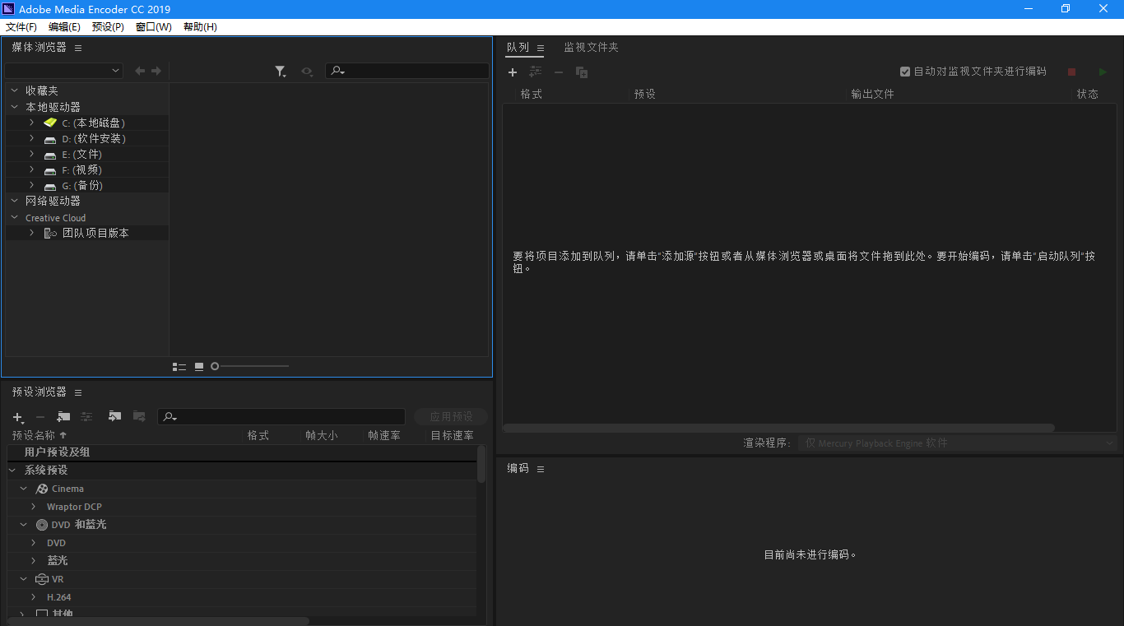
Task: Expand the C: (本地磁盘) drive
Action: tap(31, 123)
